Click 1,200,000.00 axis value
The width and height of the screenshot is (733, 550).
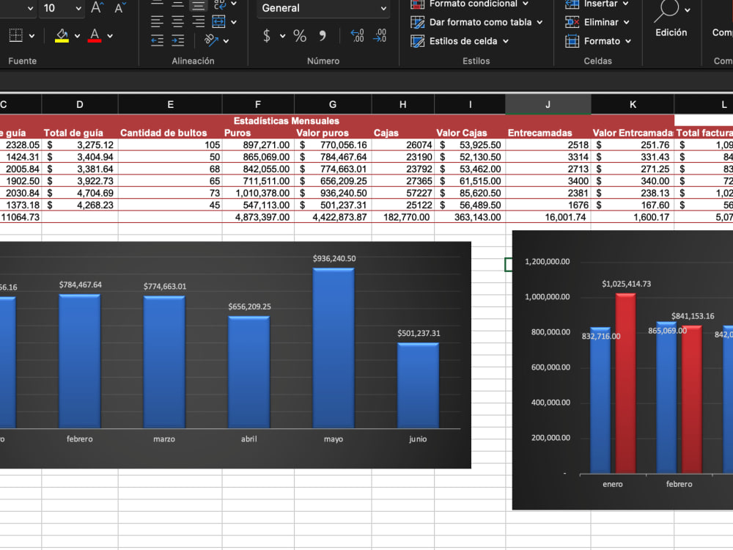coord(548,262)
